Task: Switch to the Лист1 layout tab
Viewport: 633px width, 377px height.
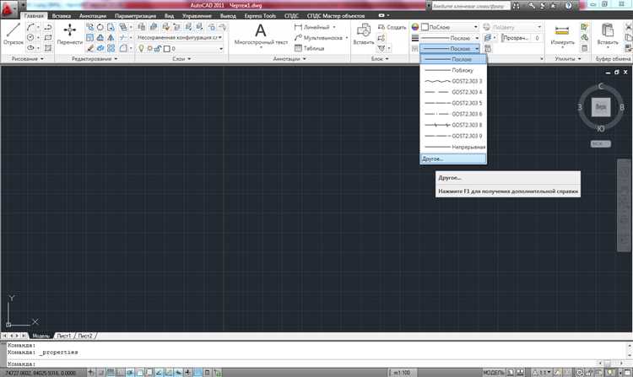Action: tap(64, 336)
